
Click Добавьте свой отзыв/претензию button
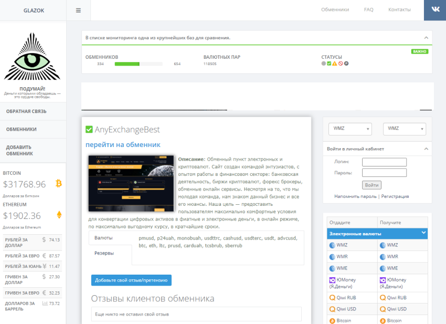click(131, 280)
